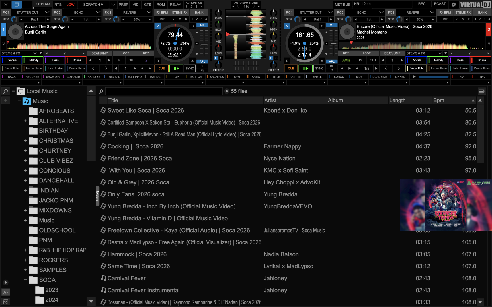
Task: Sort the list by Bpm column header
Action: pos(438,100)
